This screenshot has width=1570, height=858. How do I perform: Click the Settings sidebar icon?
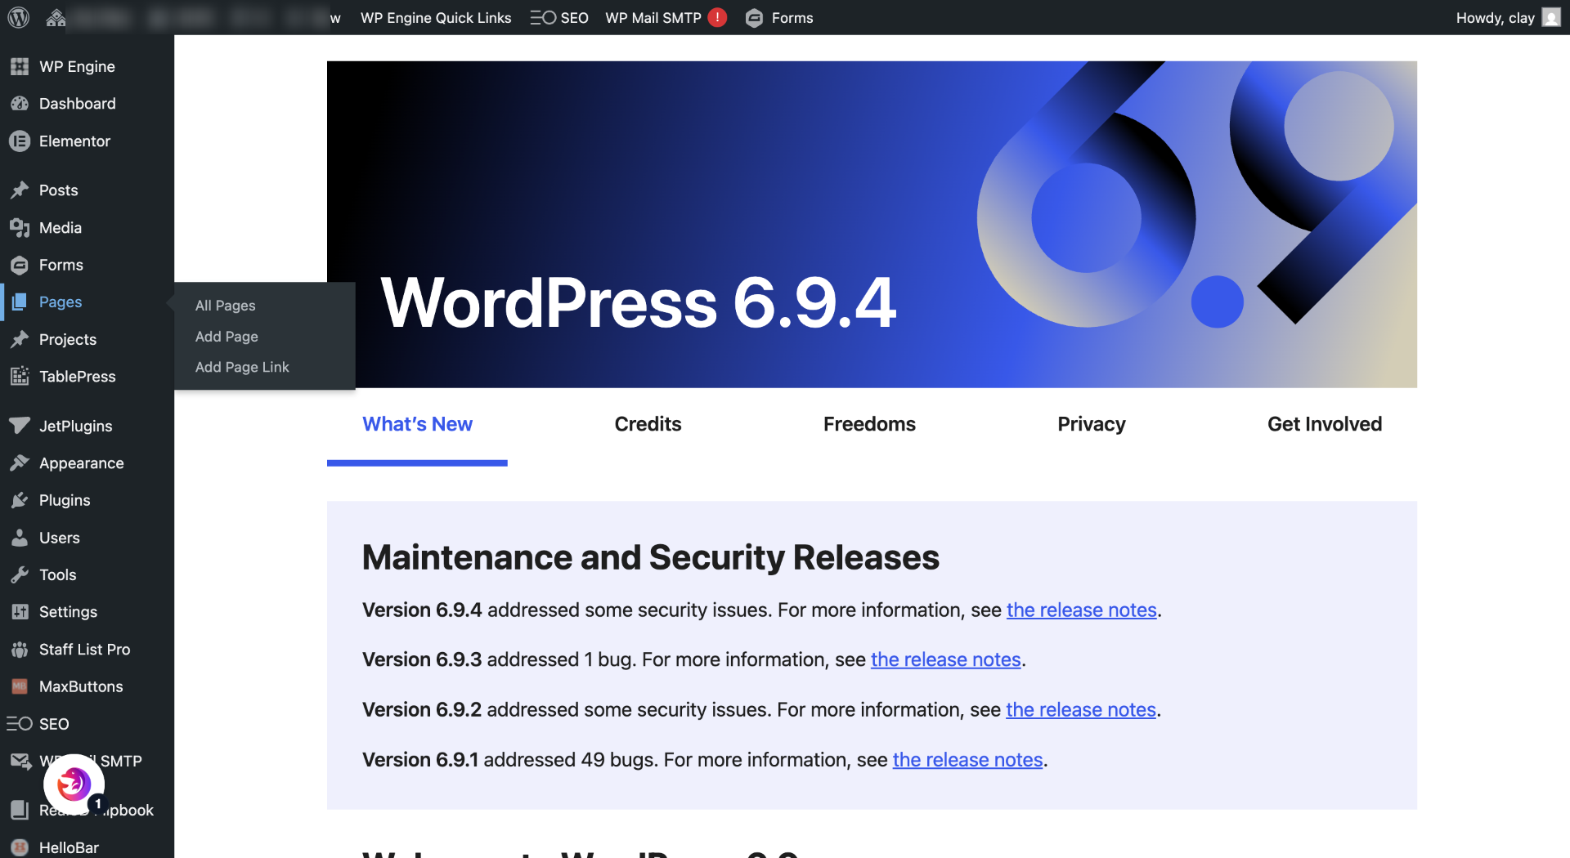point(20,612)
